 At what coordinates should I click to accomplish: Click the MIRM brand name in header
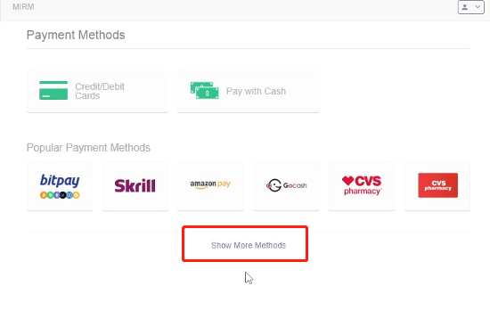point(23,7)
